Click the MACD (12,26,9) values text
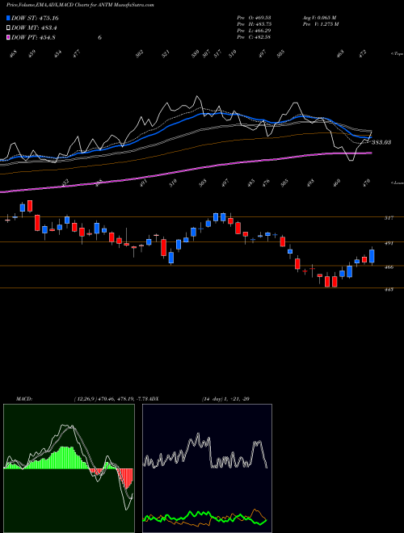404x533 pixels. [x=110, y=398]
